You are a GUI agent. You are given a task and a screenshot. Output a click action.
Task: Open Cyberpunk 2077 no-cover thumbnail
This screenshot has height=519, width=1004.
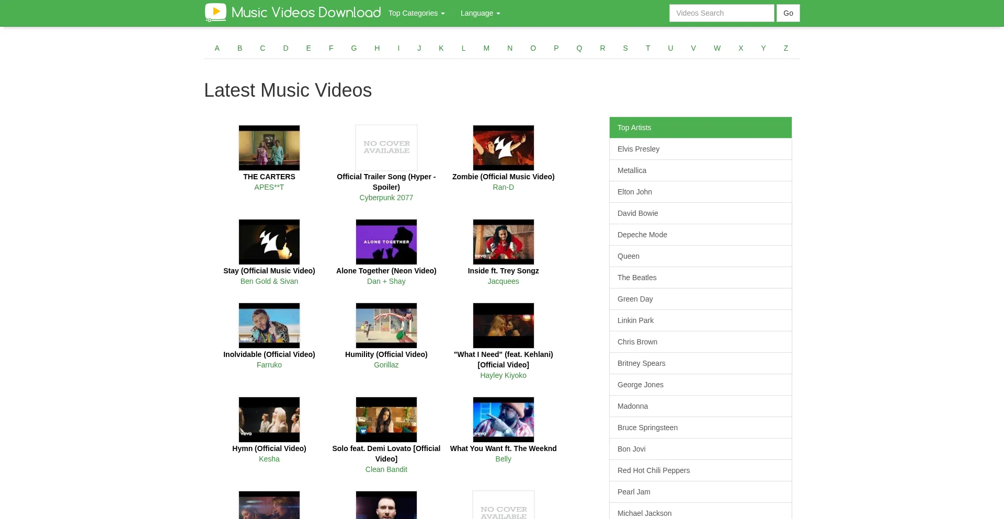[386, 148]
